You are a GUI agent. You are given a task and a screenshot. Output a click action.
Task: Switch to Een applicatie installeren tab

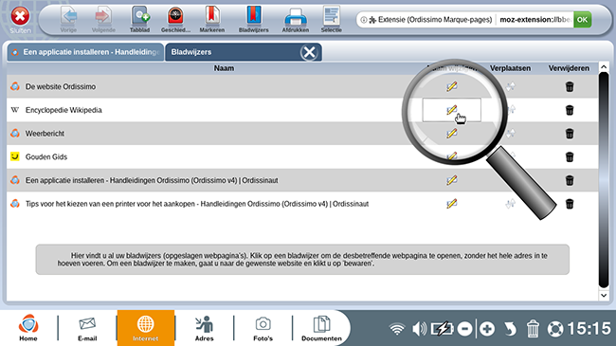click(x=85, y=52)
